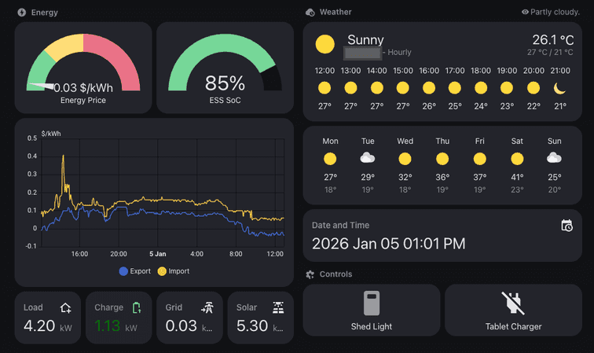
Task: Click the Grid transmission tower icon
Action: 207,307
